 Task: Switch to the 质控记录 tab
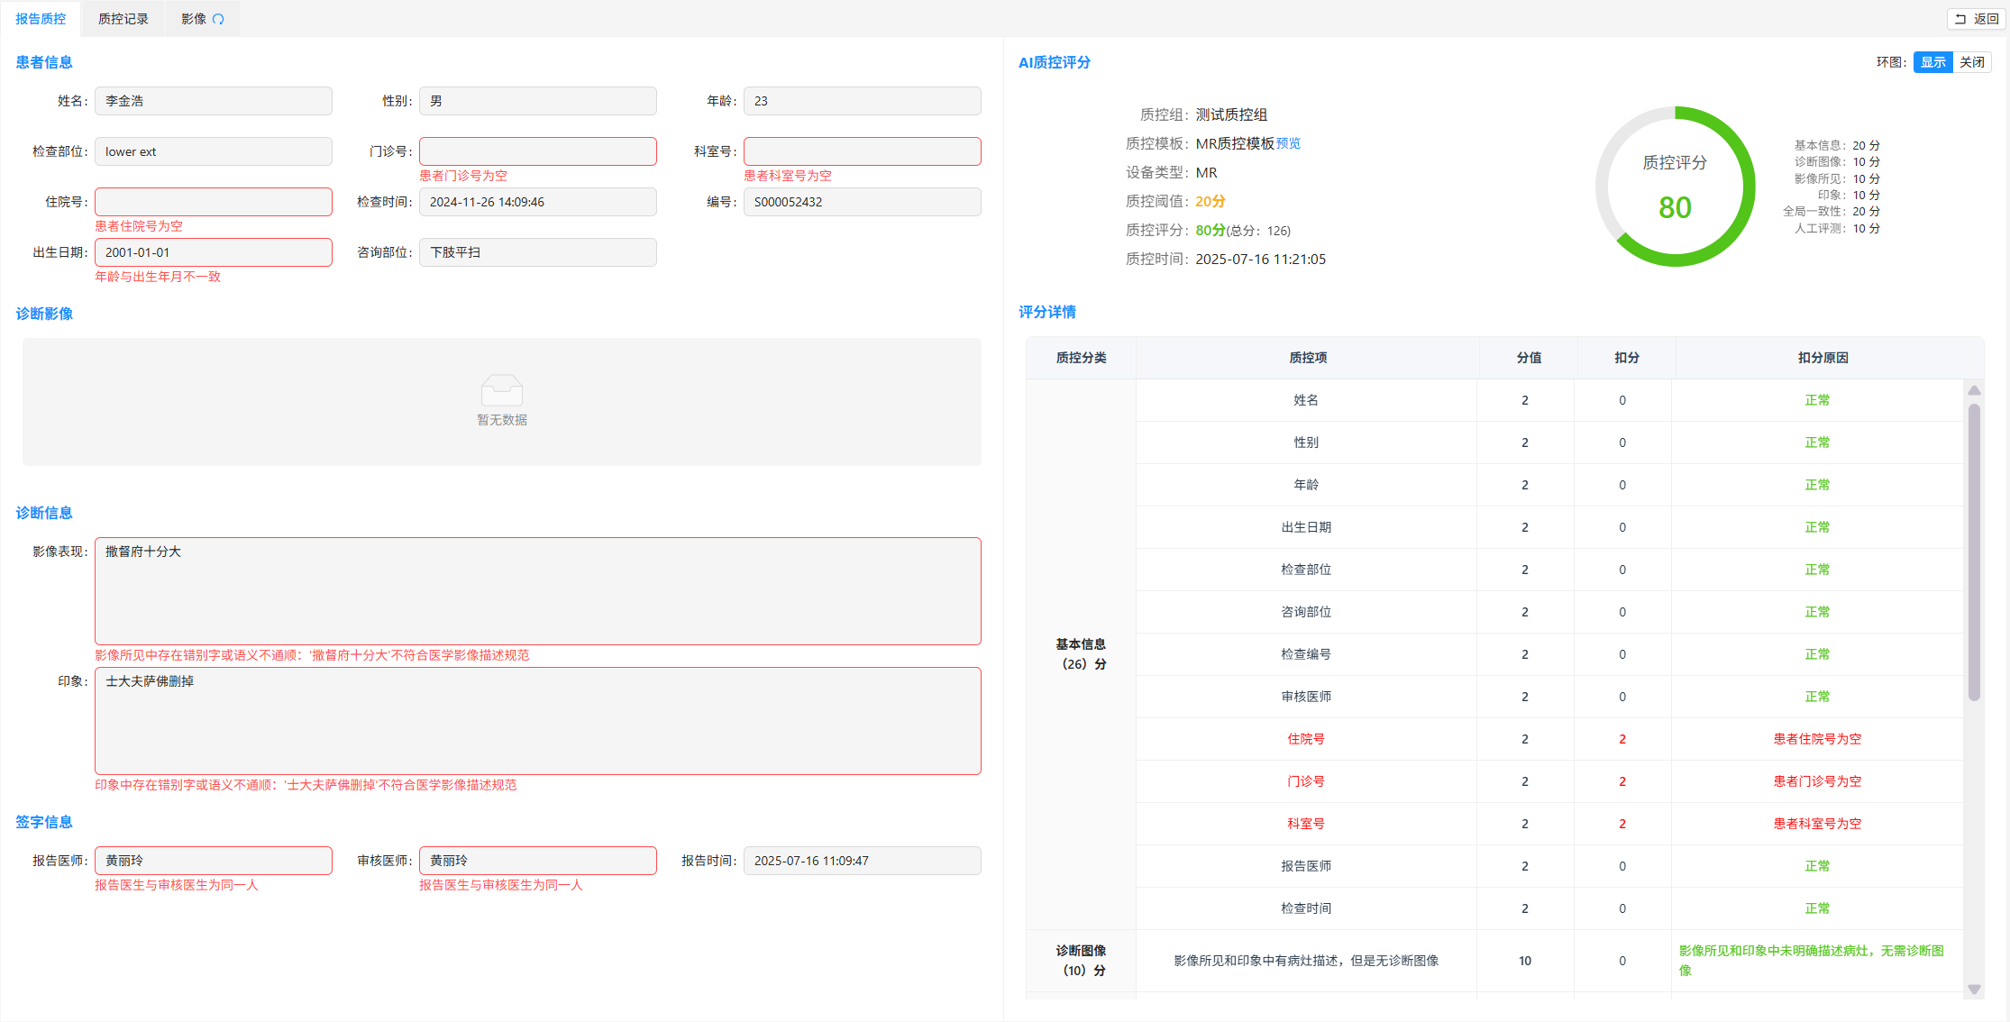(123, 19)
